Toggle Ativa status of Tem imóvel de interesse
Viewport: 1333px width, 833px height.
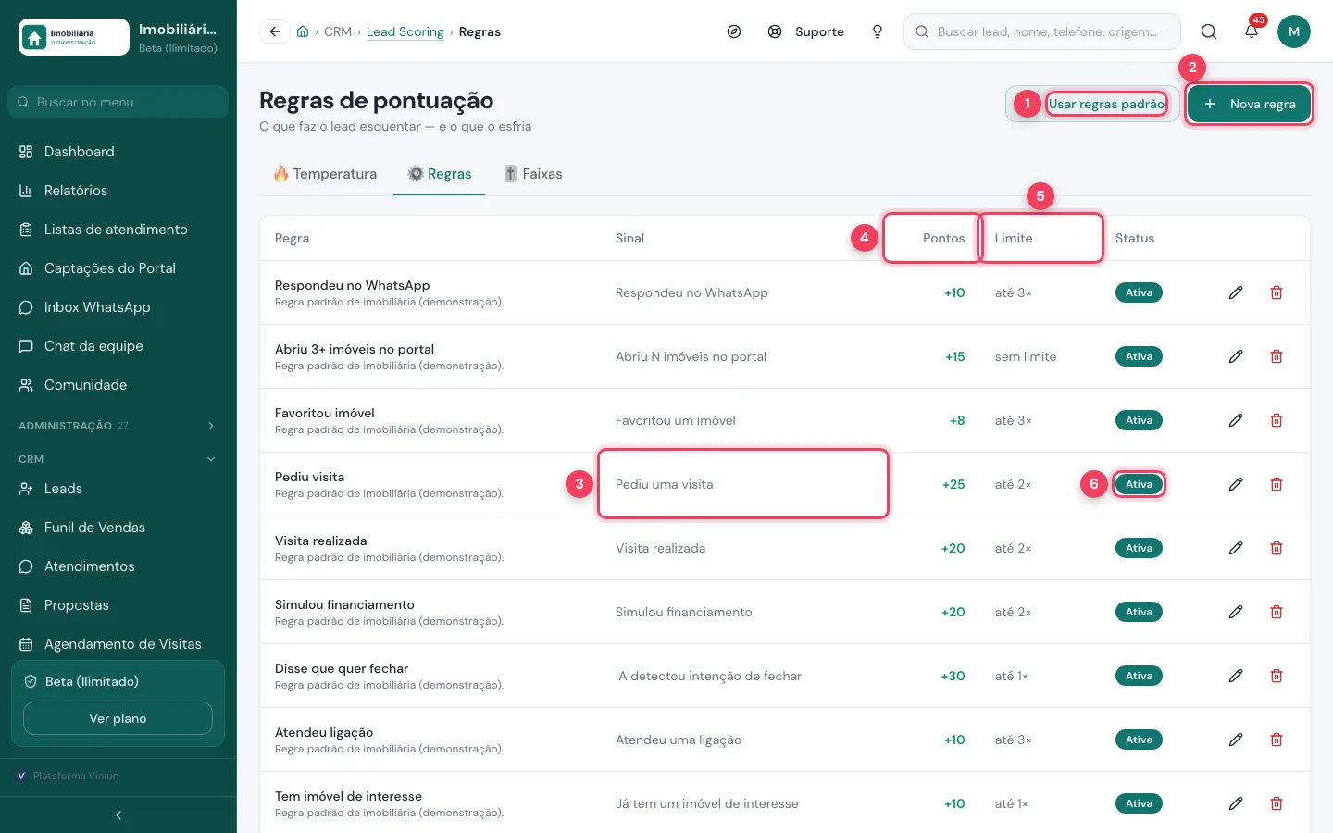[1139, 803]
